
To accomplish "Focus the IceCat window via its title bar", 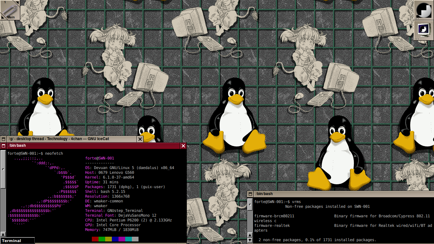I will coord(72,139).
